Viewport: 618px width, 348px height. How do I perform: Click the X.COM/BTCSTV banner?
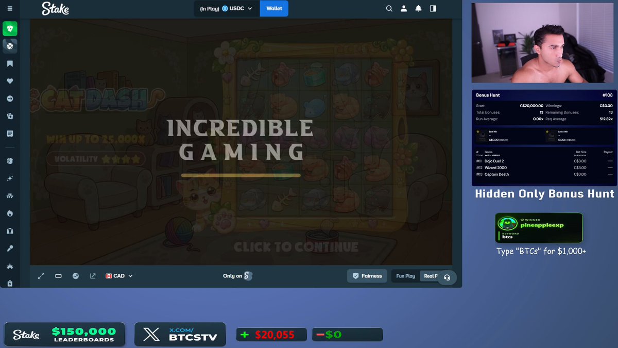[180, 335]
